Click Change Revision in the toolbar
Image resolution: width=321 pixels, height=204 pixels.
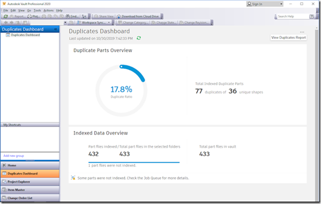(x=194, y=23)
